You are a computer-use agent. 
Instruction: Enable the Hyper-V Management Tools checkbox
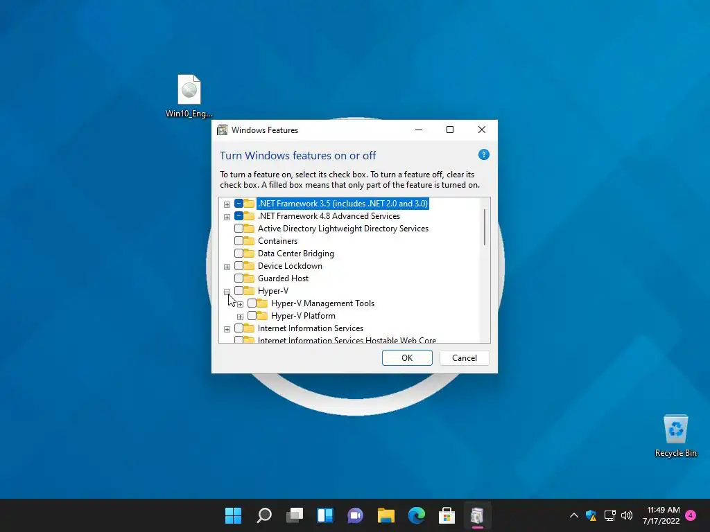click(x=252, y=303)
